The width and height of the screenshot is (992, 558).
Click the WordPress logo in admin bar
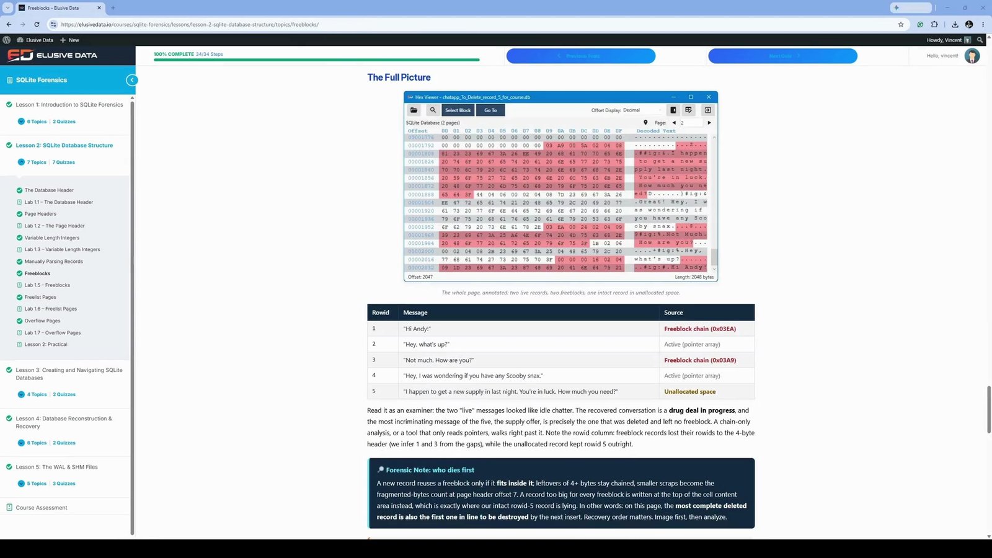click(7, 40)
